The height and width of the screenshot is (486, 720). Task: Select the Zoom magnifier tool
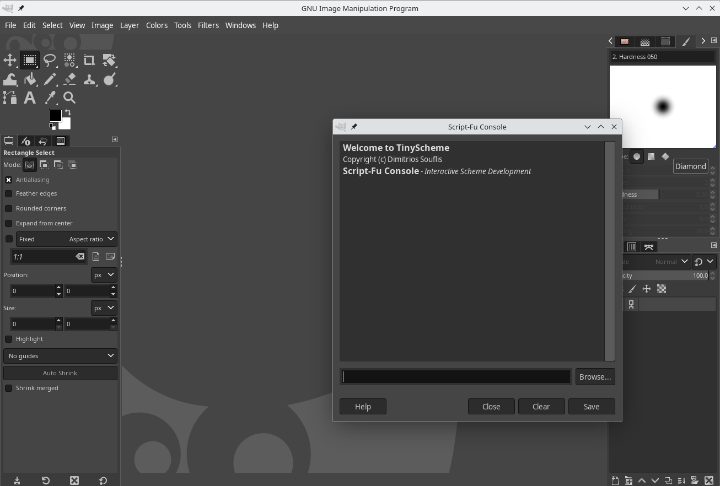point(69,98)
